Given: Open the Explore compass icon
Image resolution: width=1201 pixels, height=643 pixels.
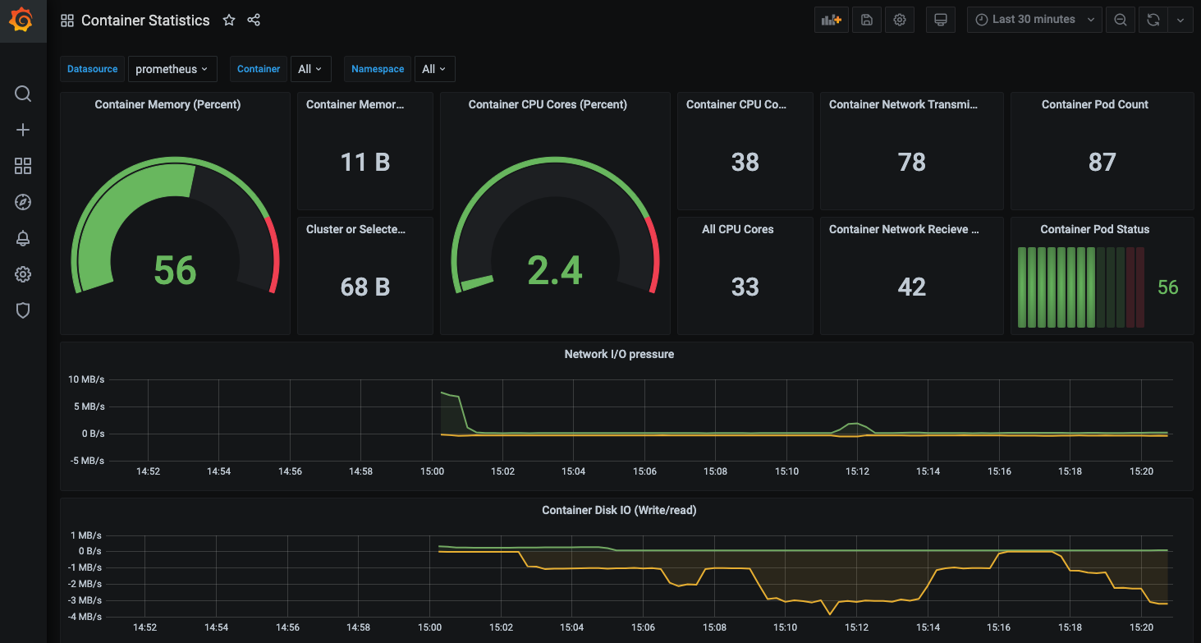Looking at the screenshot, I should coord(23,202).
